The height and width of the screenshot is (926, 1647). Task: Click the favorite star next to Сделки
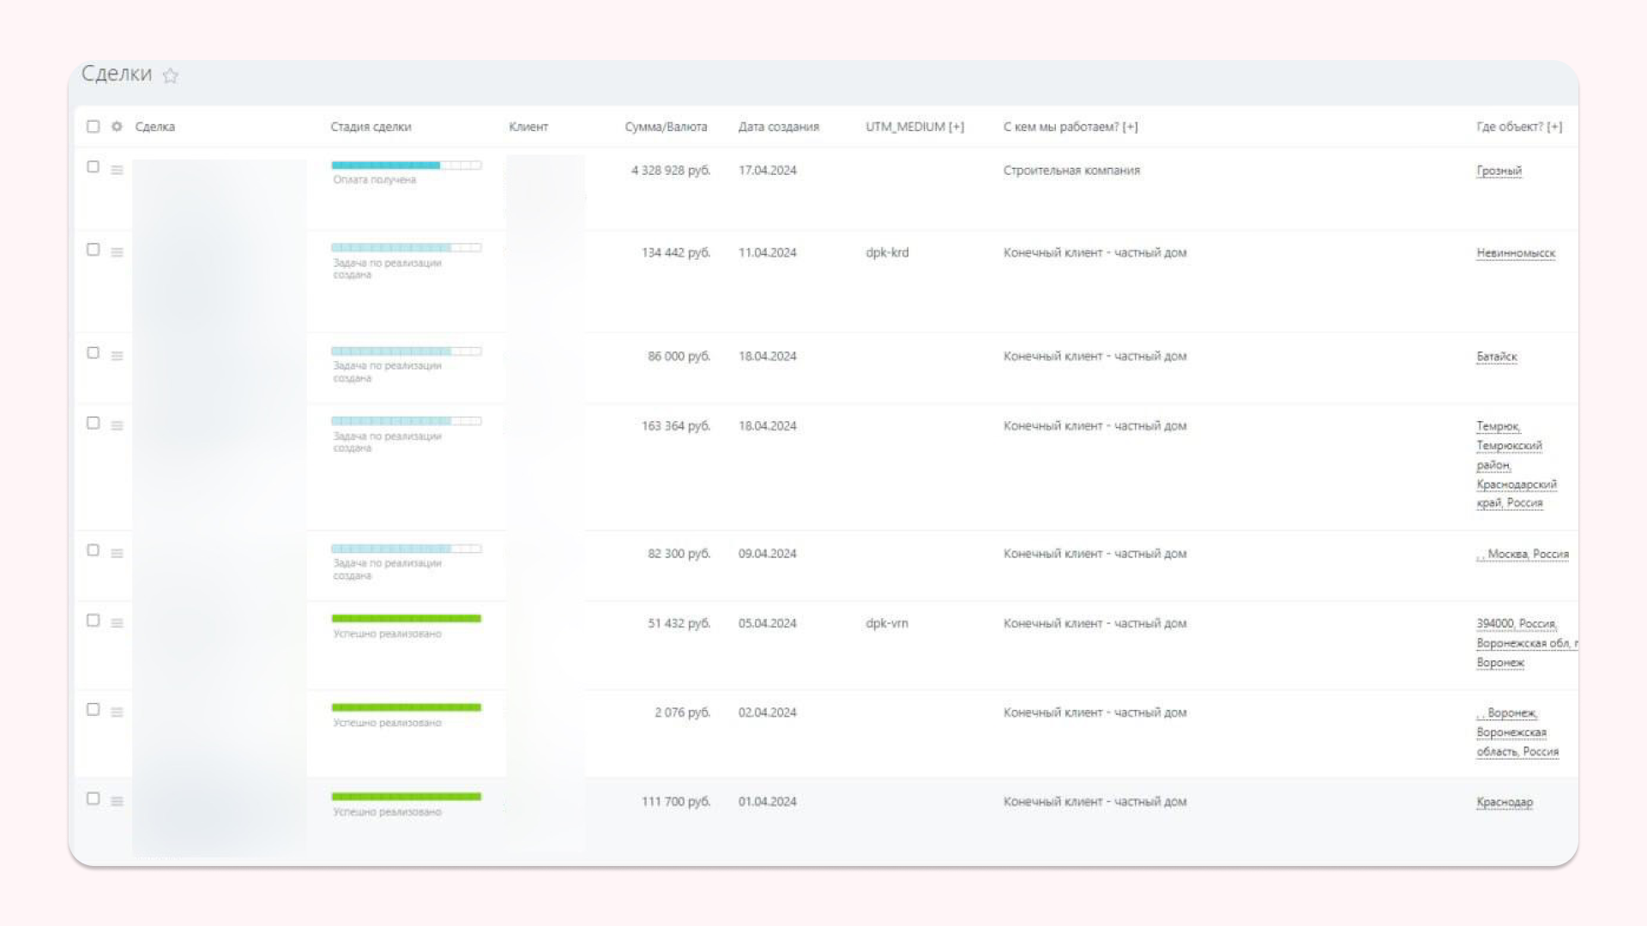coord(171,75)
